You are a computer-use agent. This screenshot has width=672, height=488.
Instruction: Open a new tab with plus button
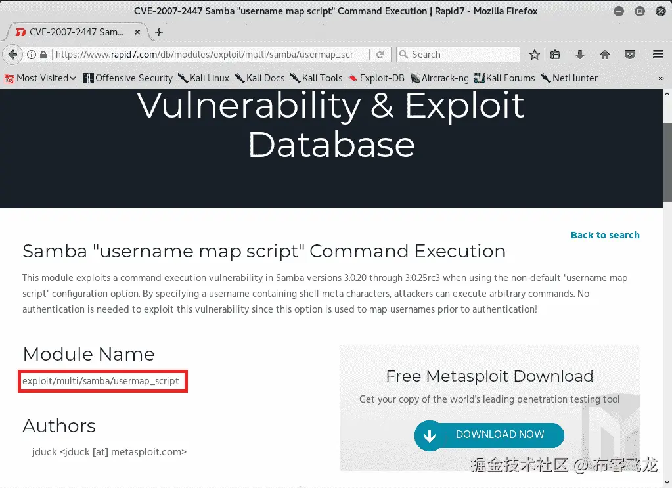click(x=158, y=32)
